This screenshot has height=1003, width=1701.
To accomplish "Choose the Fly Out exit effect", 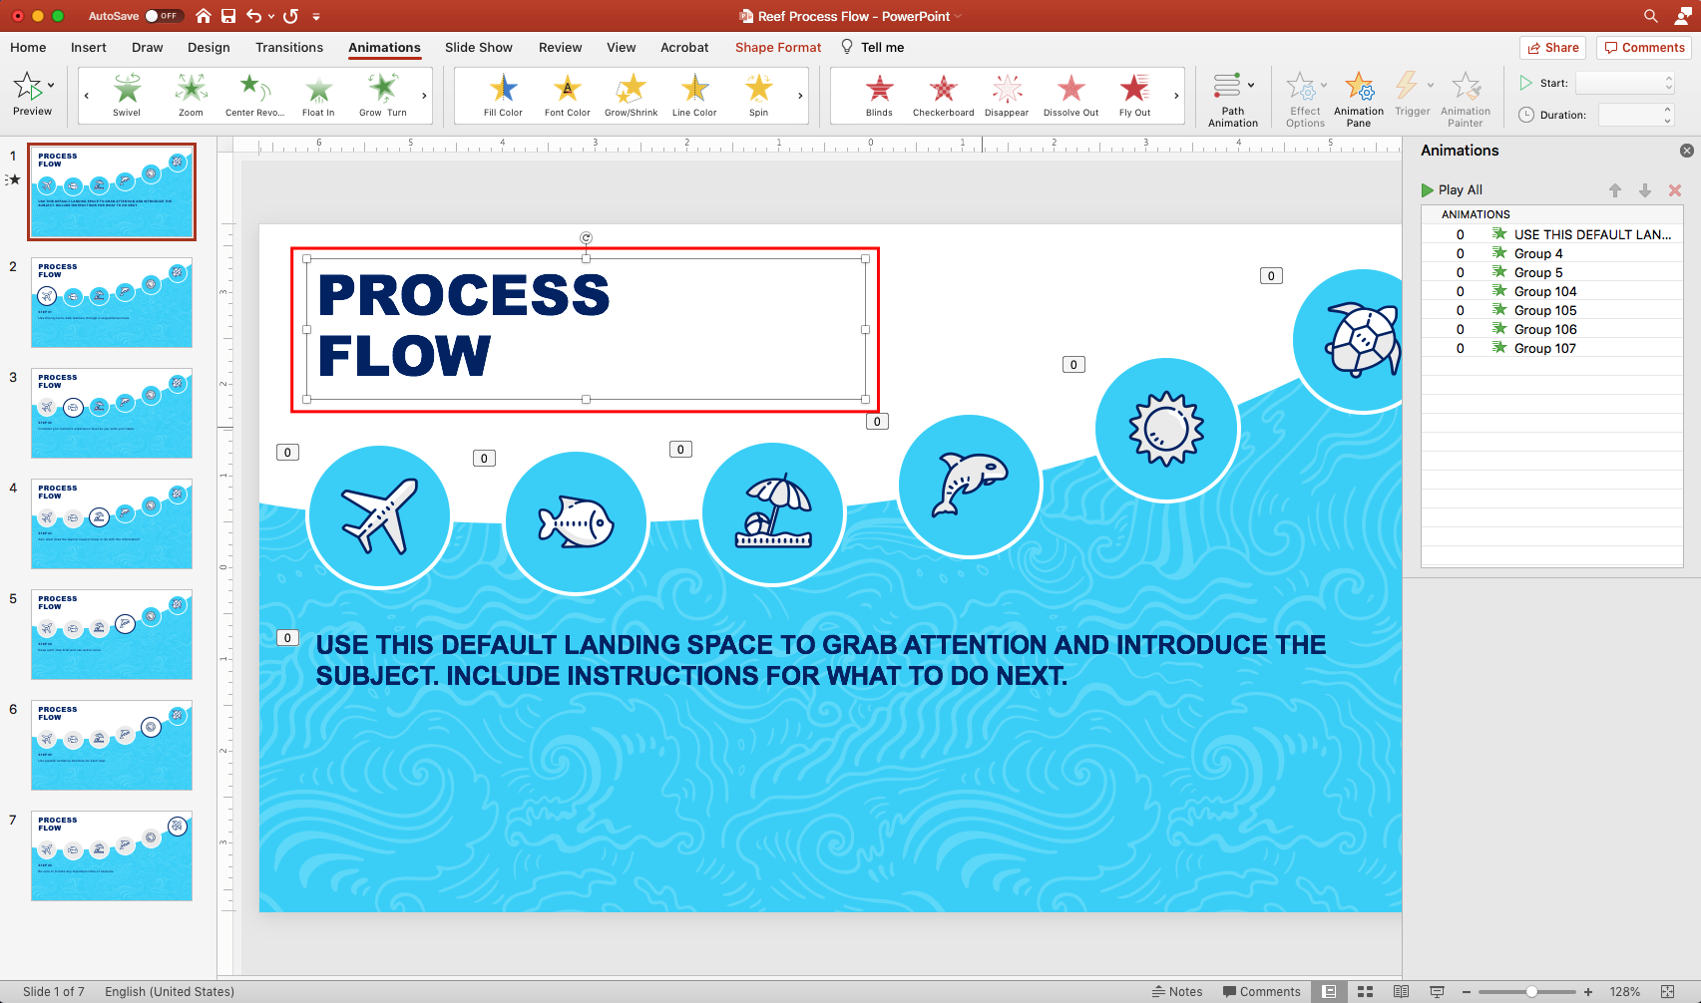I will [x=1134, y=95].
